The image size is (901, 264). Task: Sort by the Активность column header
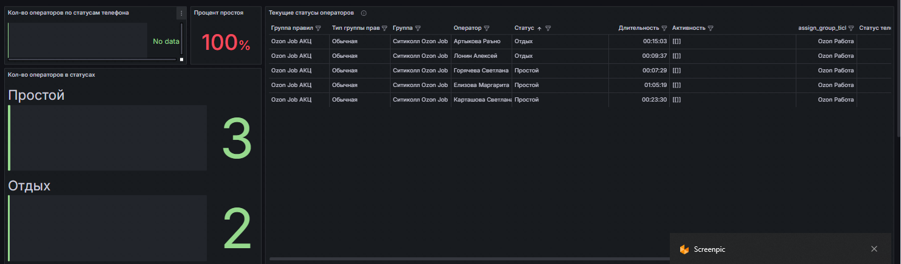689,28
